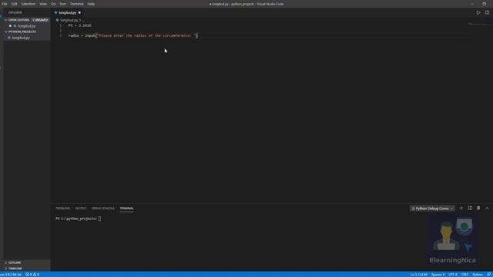Open the Help menu
This screenshot has width=493, height=277.
(x=91, y=4)
